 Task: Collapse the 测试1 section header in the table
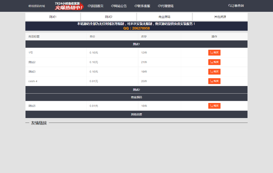[136, 44]
